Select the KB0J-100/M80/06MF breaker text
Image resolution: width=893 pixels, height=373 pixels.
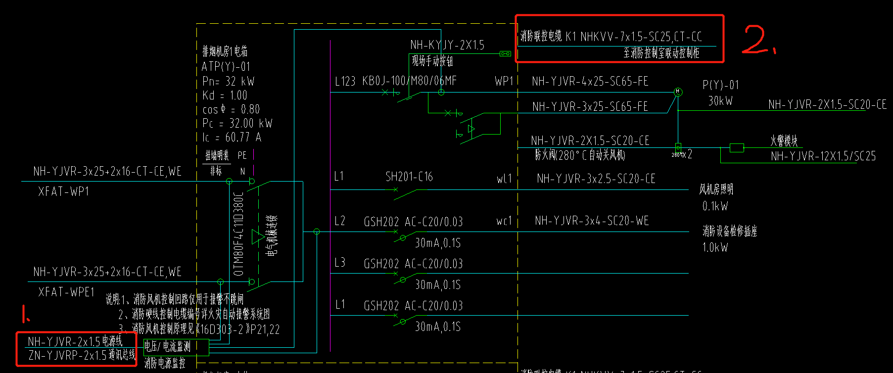(x=410, y=81)
